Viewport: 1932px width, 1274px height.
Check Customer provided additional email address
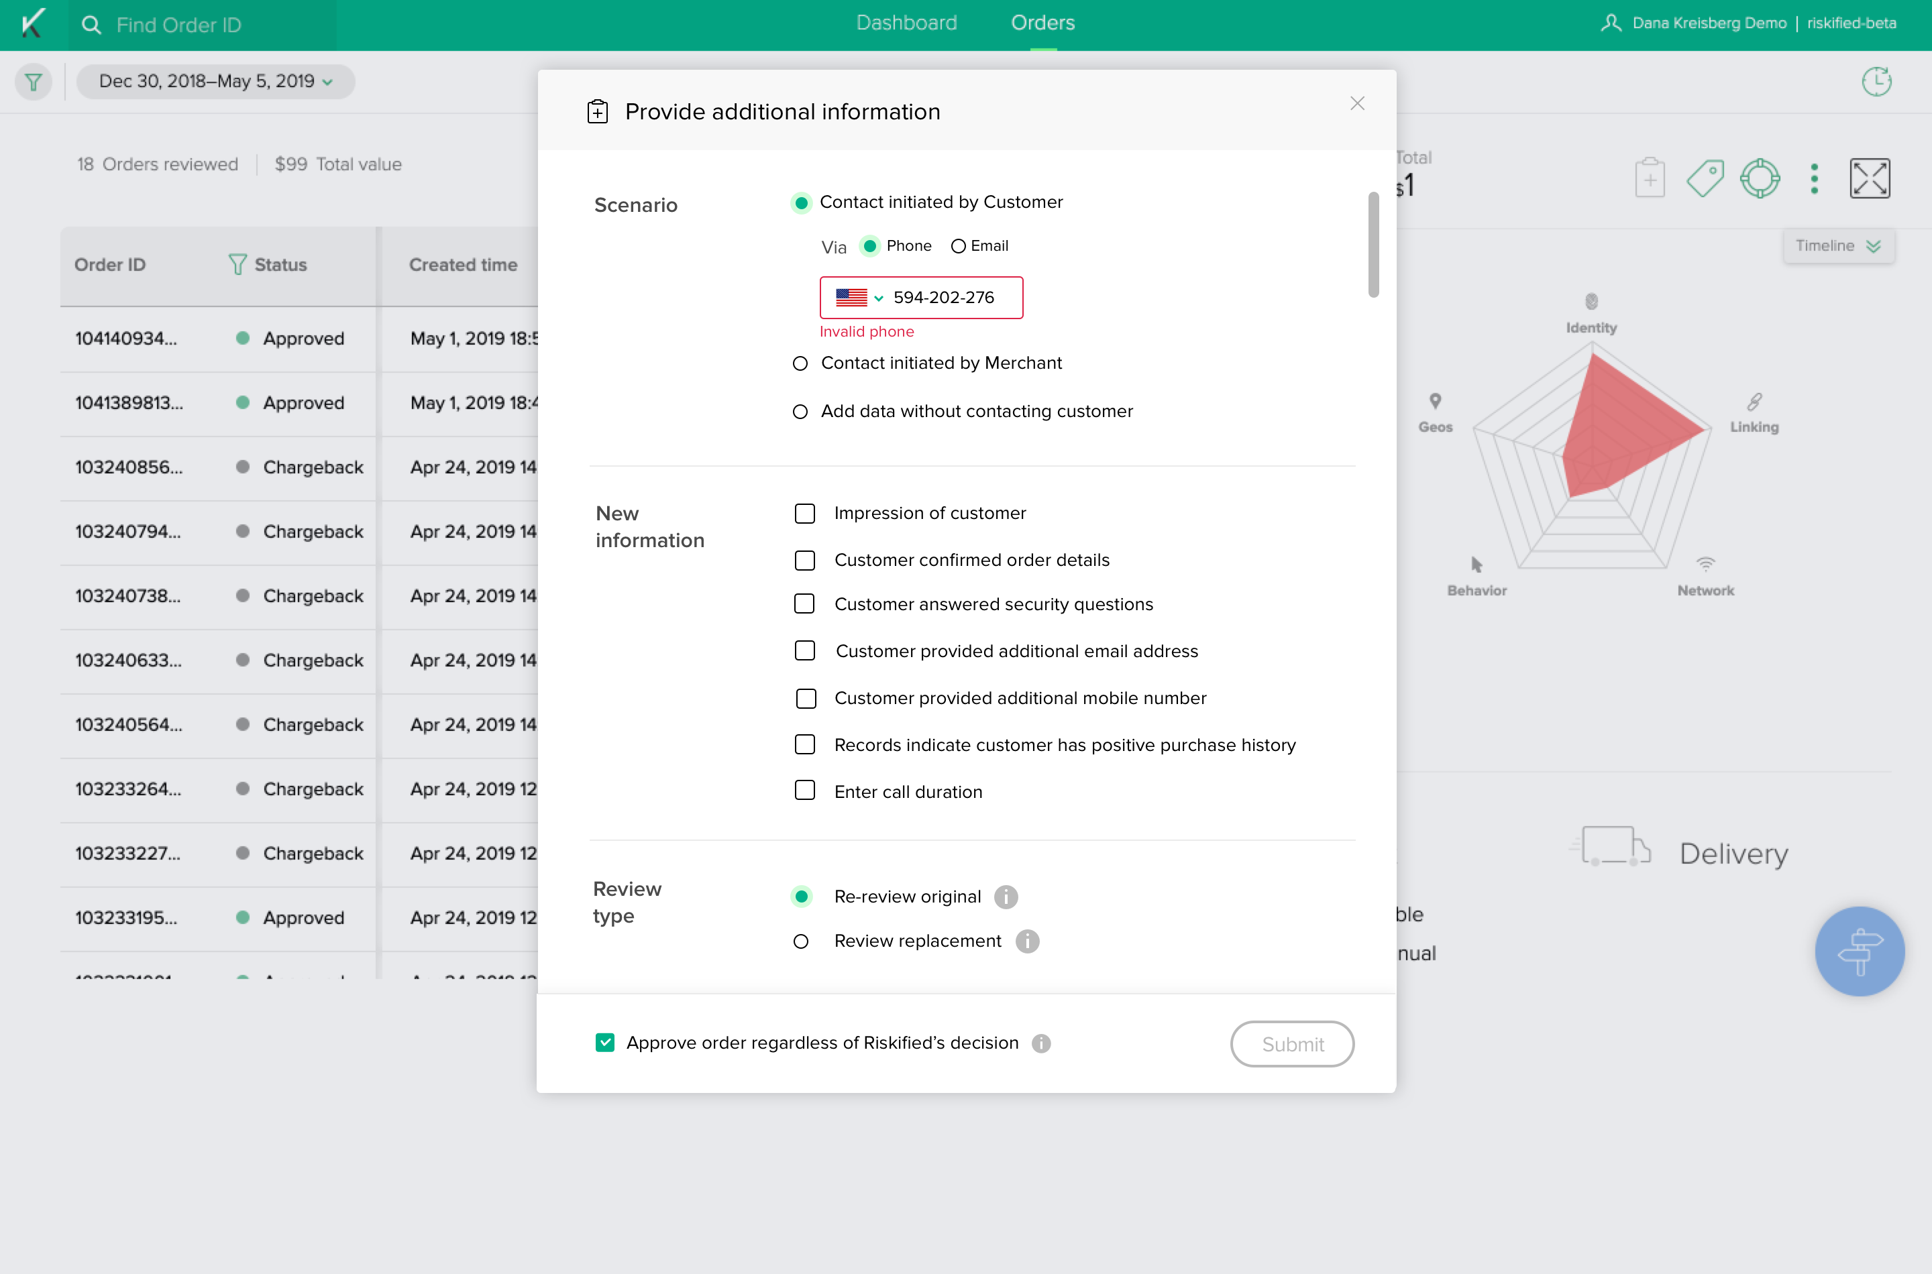804,651
